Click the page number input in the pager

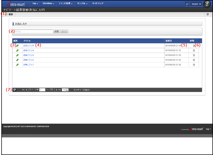coord(42,90)
